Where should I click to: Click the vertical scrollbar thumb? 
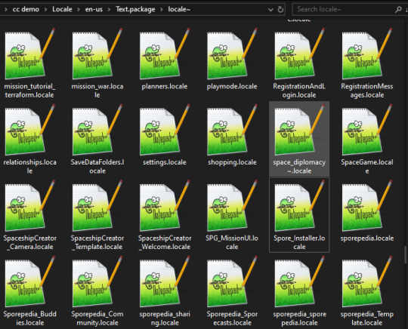coord(405,254)
